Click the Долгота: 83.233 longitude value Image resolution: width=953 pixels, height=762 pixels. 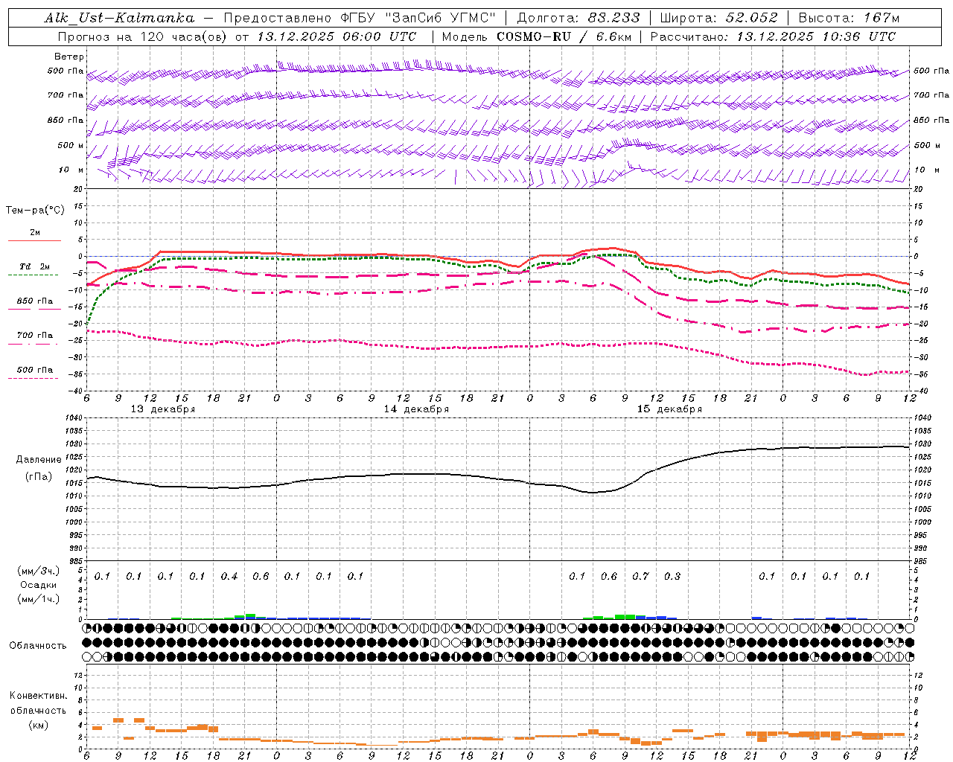coord(579,18)
